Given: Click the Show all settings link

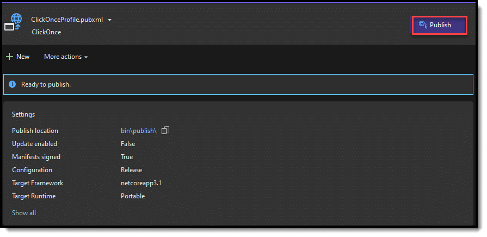Looking at the screenshot, I should (x=24, y=213).
